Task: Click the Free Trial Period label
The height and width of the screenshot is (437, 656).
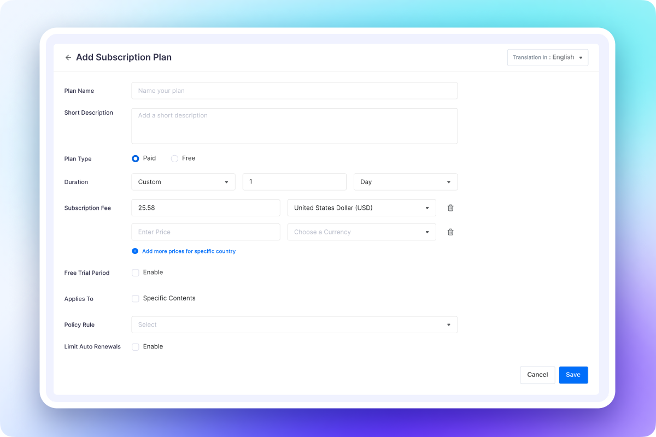Action: pyautogui.click(x=87, y=273)
